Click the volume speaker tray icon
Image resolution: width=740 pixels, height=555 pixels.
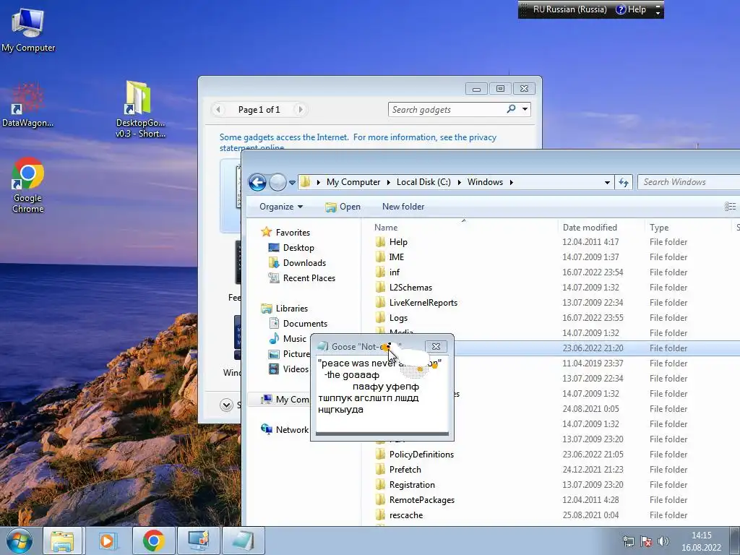tap(663, 541)
